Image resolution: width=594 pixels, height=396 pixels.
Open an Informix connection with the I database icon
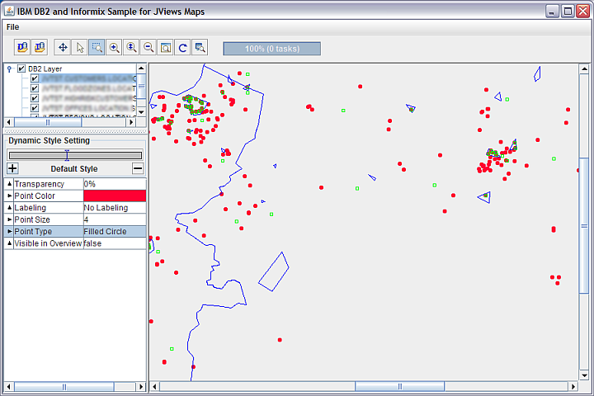point(40,47)
